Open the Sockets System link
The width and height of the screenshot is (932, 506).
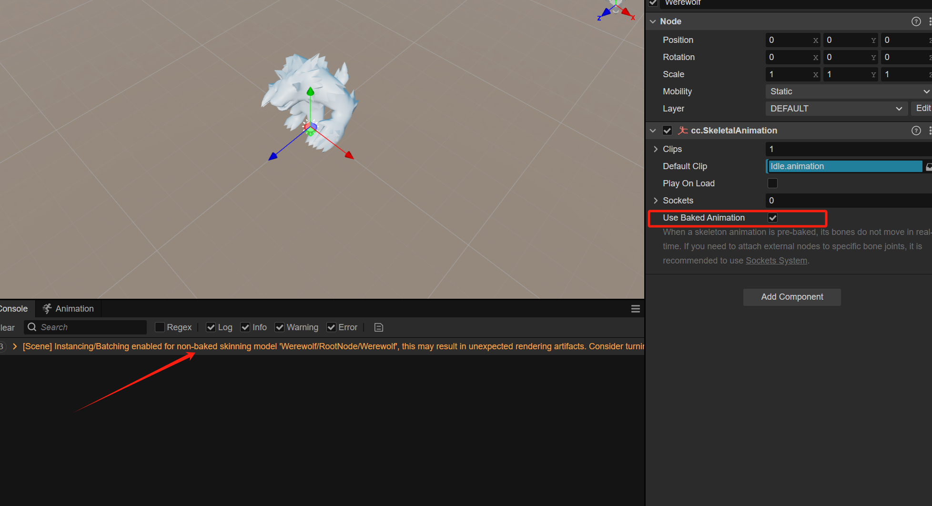(776, 261)
